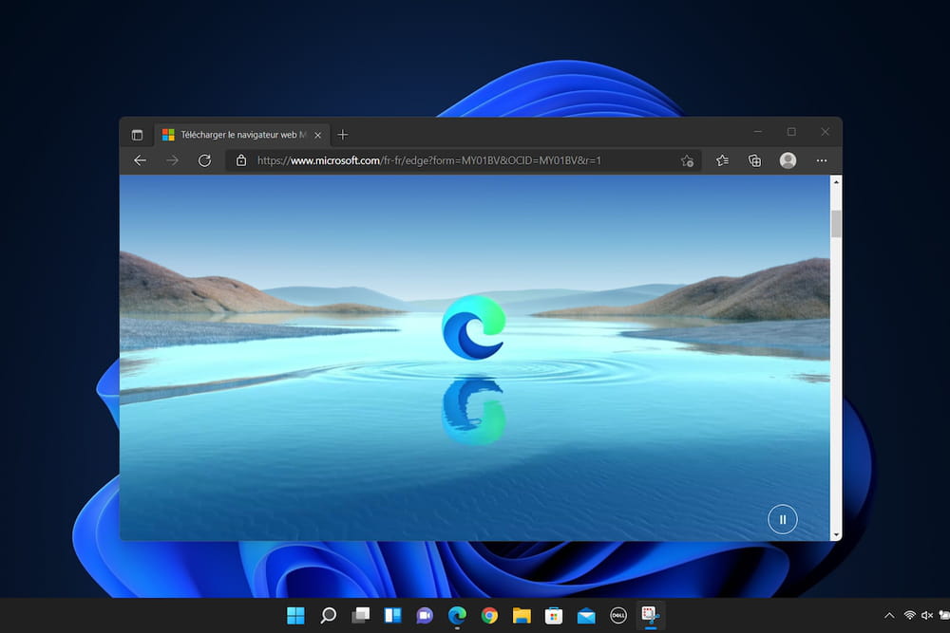950x633 pixels.
Task: Open the vertical tabs menu in Edge
Action: pyautogui.click(x=137, y=135)
